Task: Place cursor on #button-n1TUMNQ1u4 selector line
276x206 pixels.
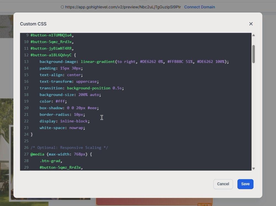Action: (x=52, y=35)
